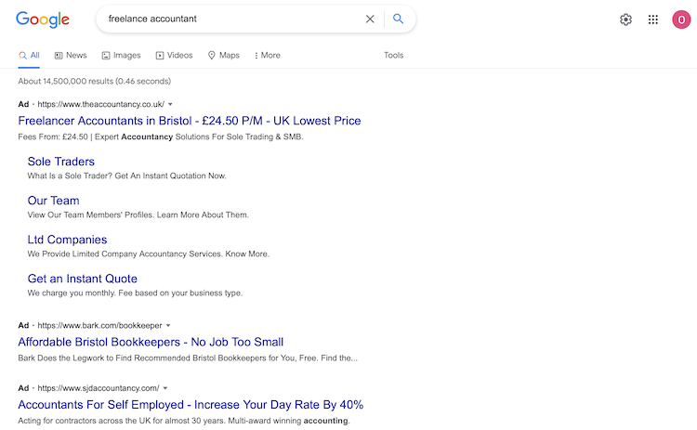Image resolution: width=697 pixels, height=430 pixels.
Task: Open the More search menu
Action: (x=267, y=56)
